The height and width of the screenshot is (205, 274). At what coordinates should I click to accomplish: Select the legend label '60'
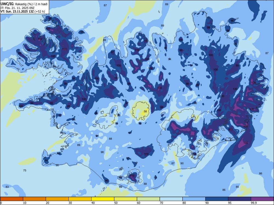(139, 203)
